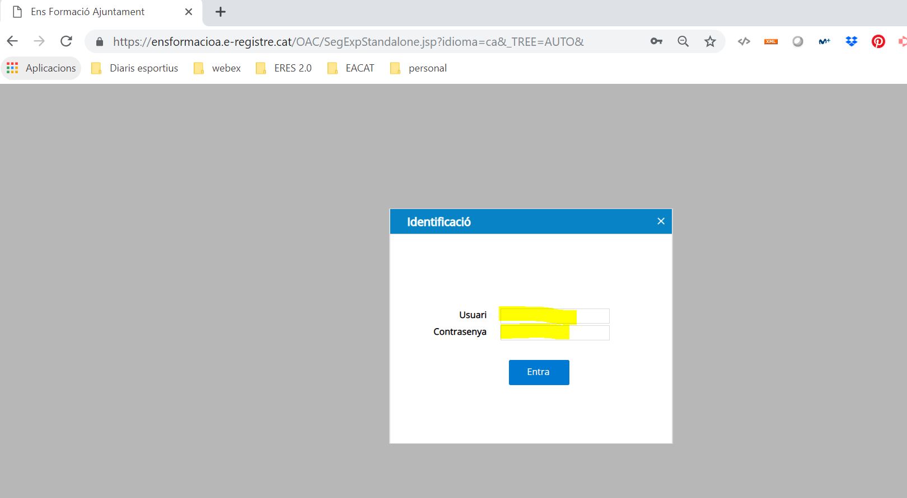Bookmark this page with the star icon
The height and width of the screenshot is (498, 907).
pos(710,41)
